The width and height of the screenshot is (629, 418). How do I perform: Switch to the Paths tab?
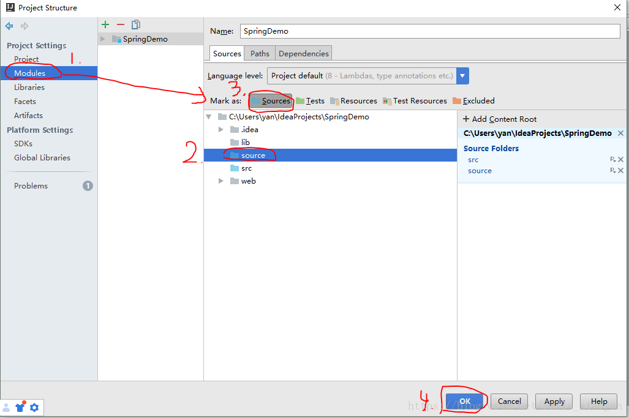(260, 53)
